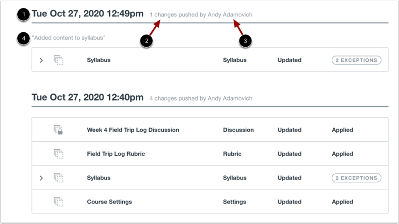This screenshot has height=224, width=399.
Task: Click the '4 changes pushed by Andy Adamovich' text
Action: click(x=201, y=99)
